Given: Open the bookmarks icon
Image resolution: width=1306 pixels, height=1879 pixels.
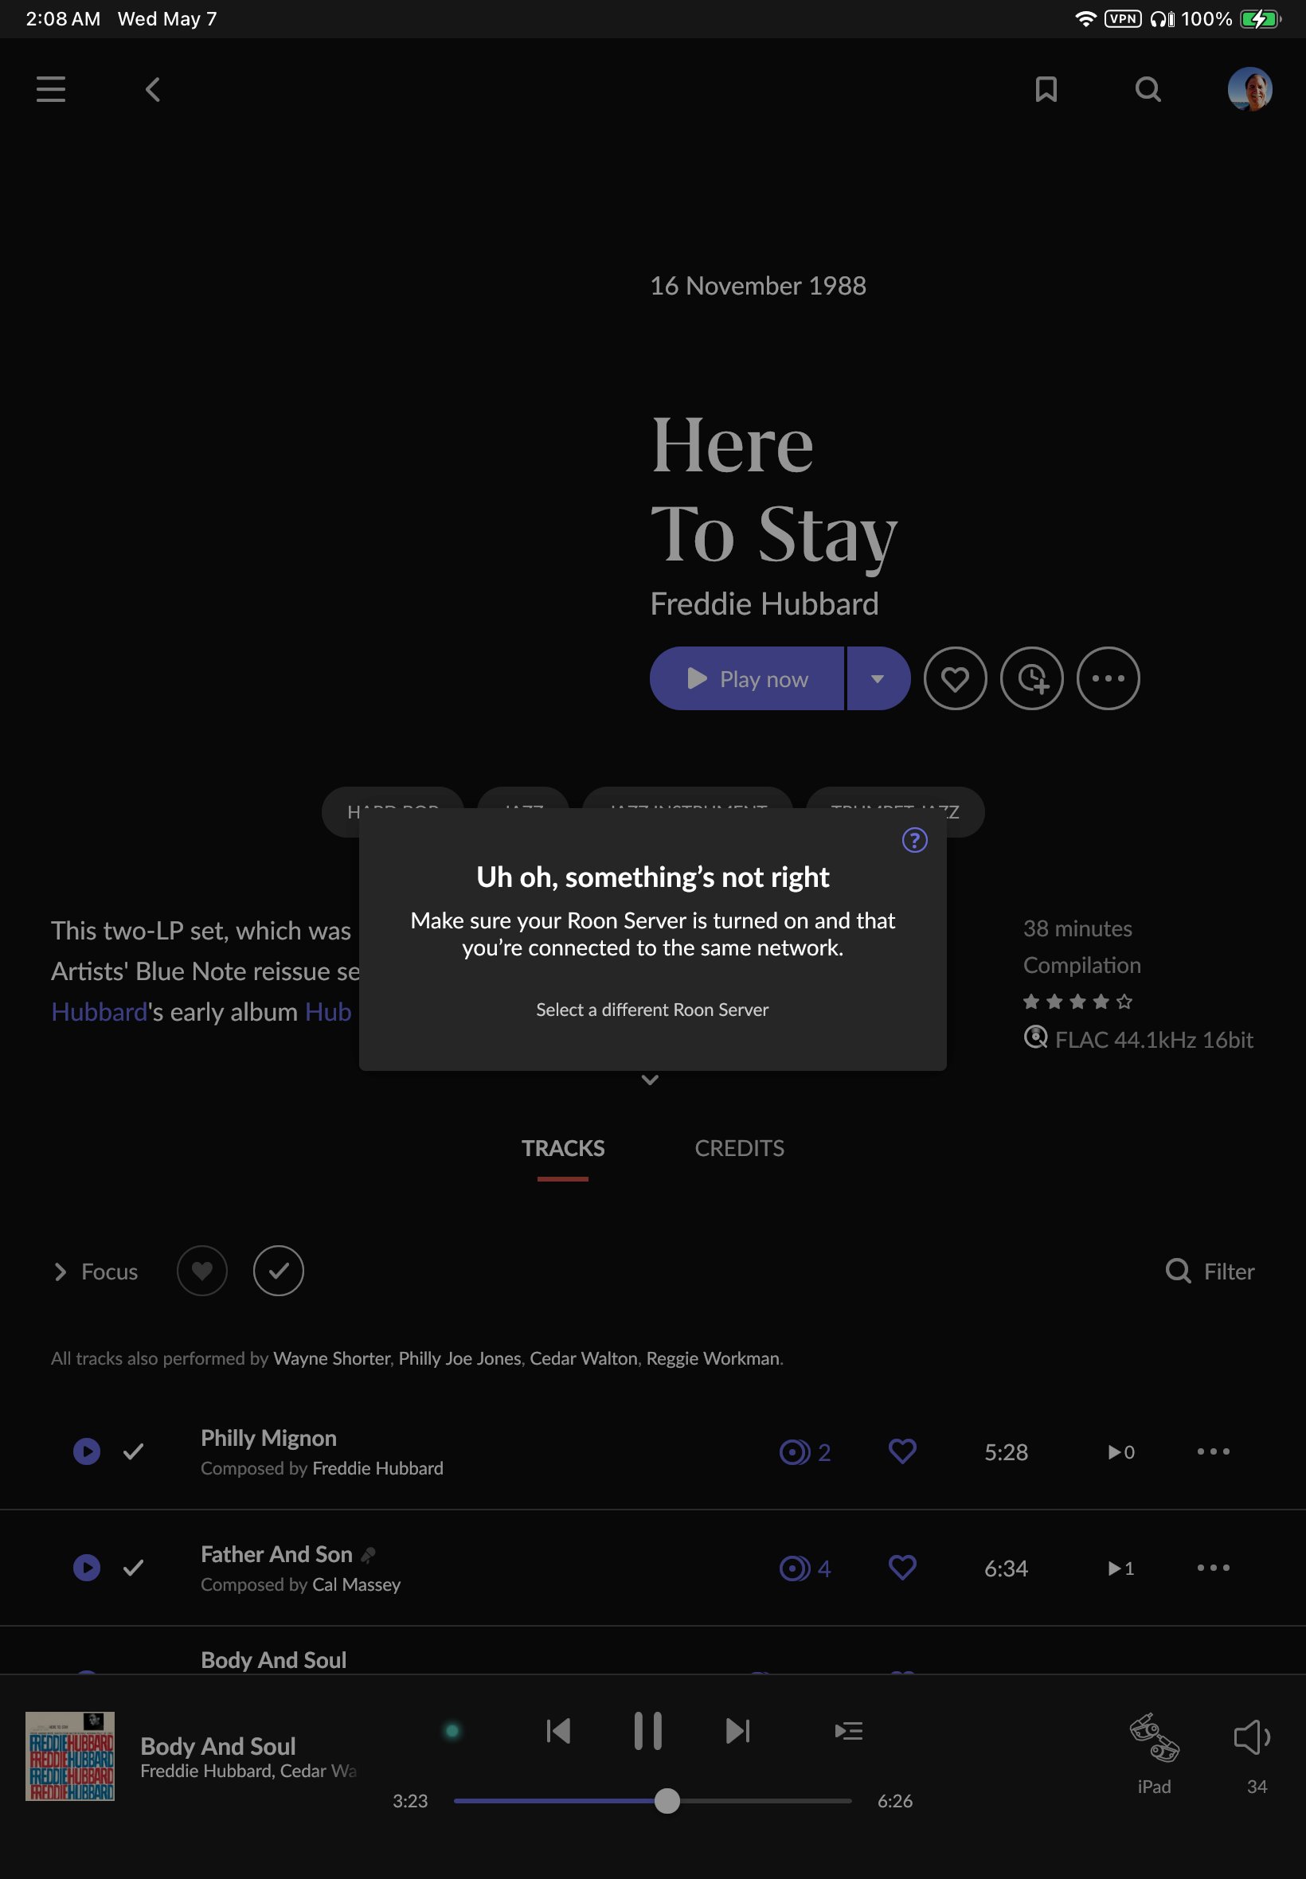Looking at the screenshot, I should [1046, 89].
